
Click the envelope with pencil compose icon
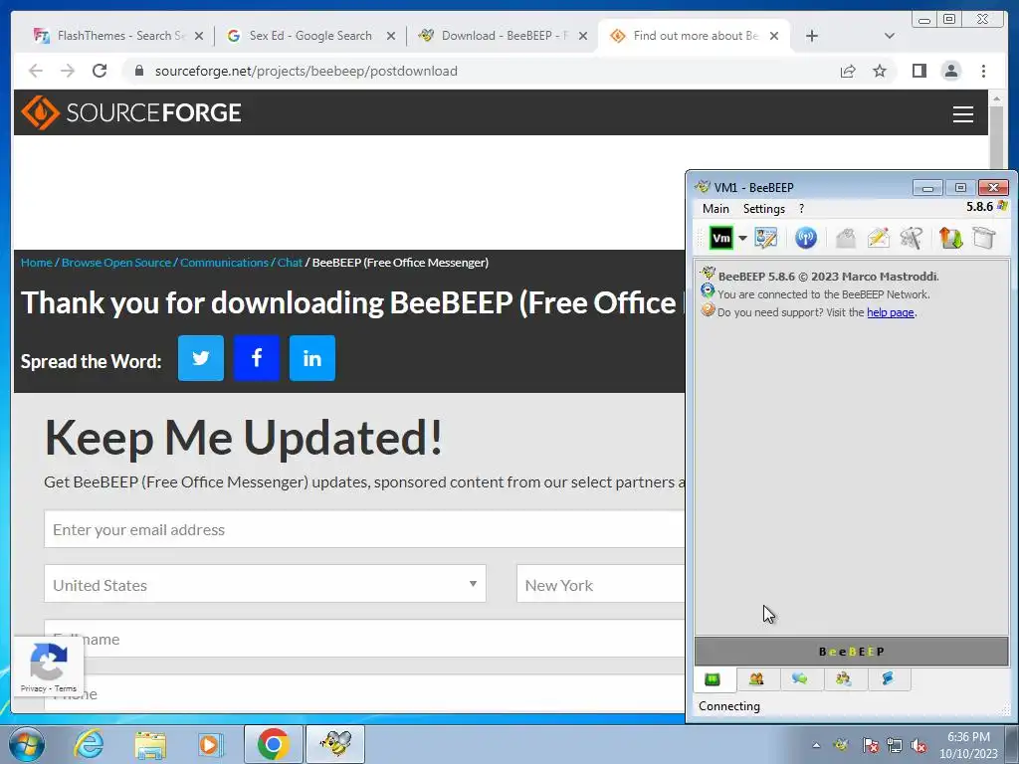pyautogui.click(x=878, y=238)
